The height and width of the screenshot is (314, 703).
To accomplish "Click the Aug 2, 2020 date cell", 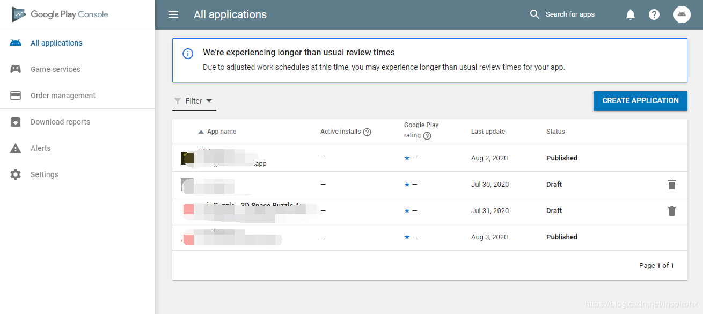I will 489,158.
